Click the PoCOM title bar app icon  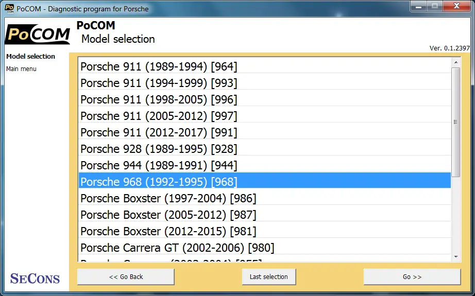click(9, 8)
